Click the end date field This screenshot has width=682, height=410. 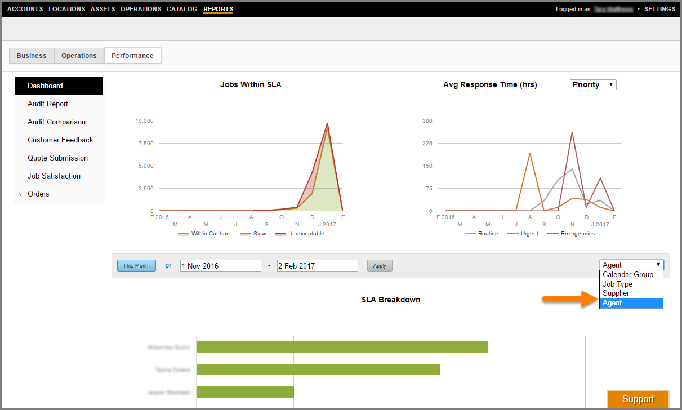coord(317,266)
